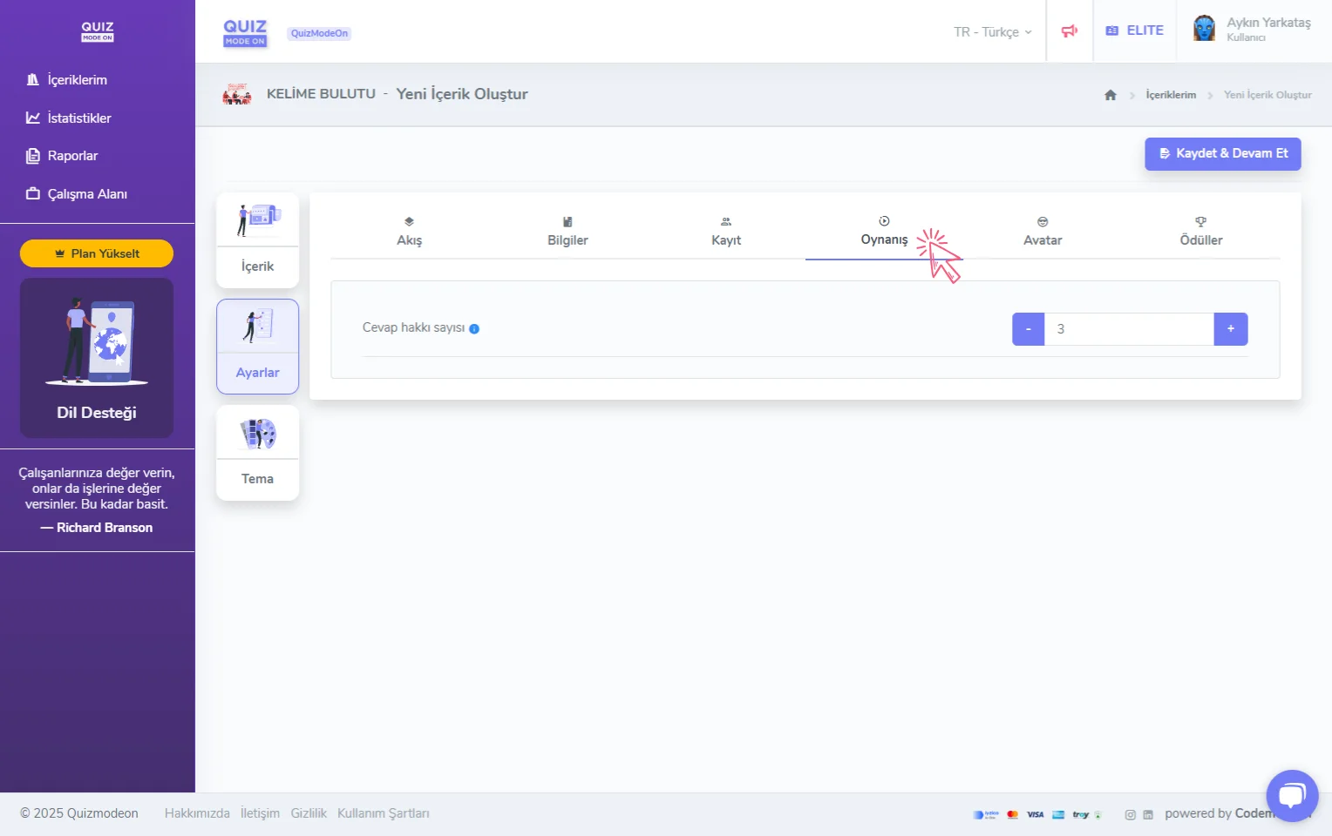
Task: Click the Kaydet & Devam Et button
Action: (1222, 153)
